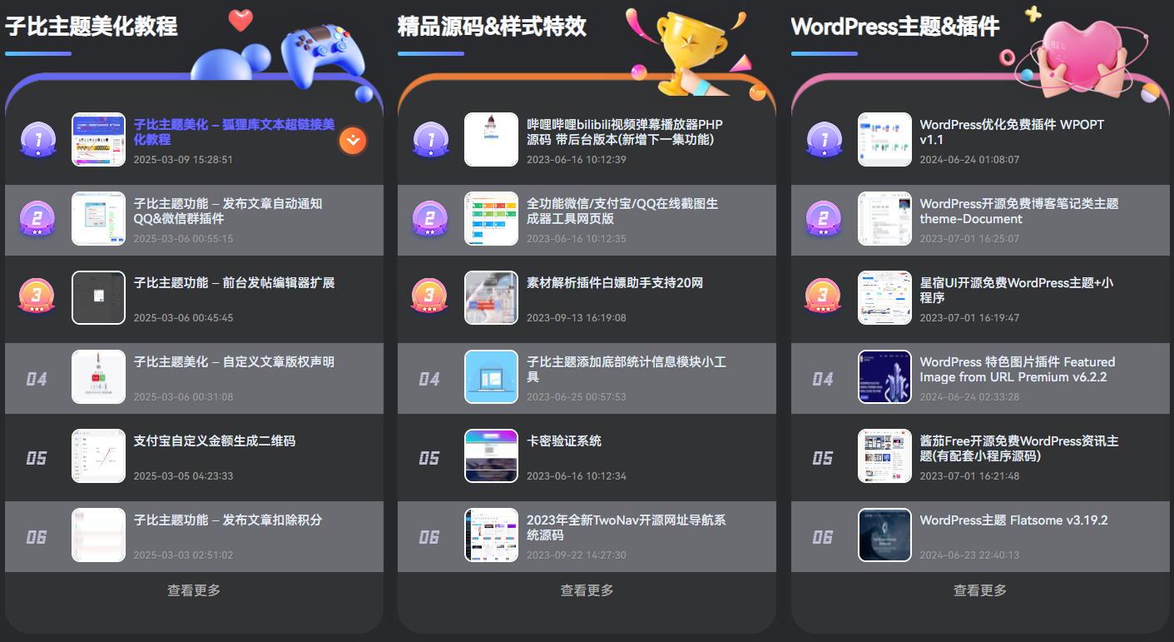Click rank 1 medal in 子比主题美化教程 list
The width and height of the screenshot is (1174, 642).
pos(37,139)
